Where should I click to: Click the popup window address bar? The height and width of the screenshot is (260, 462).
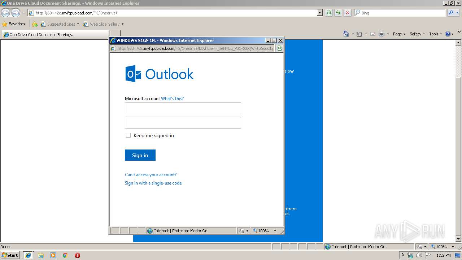point(192,48)
